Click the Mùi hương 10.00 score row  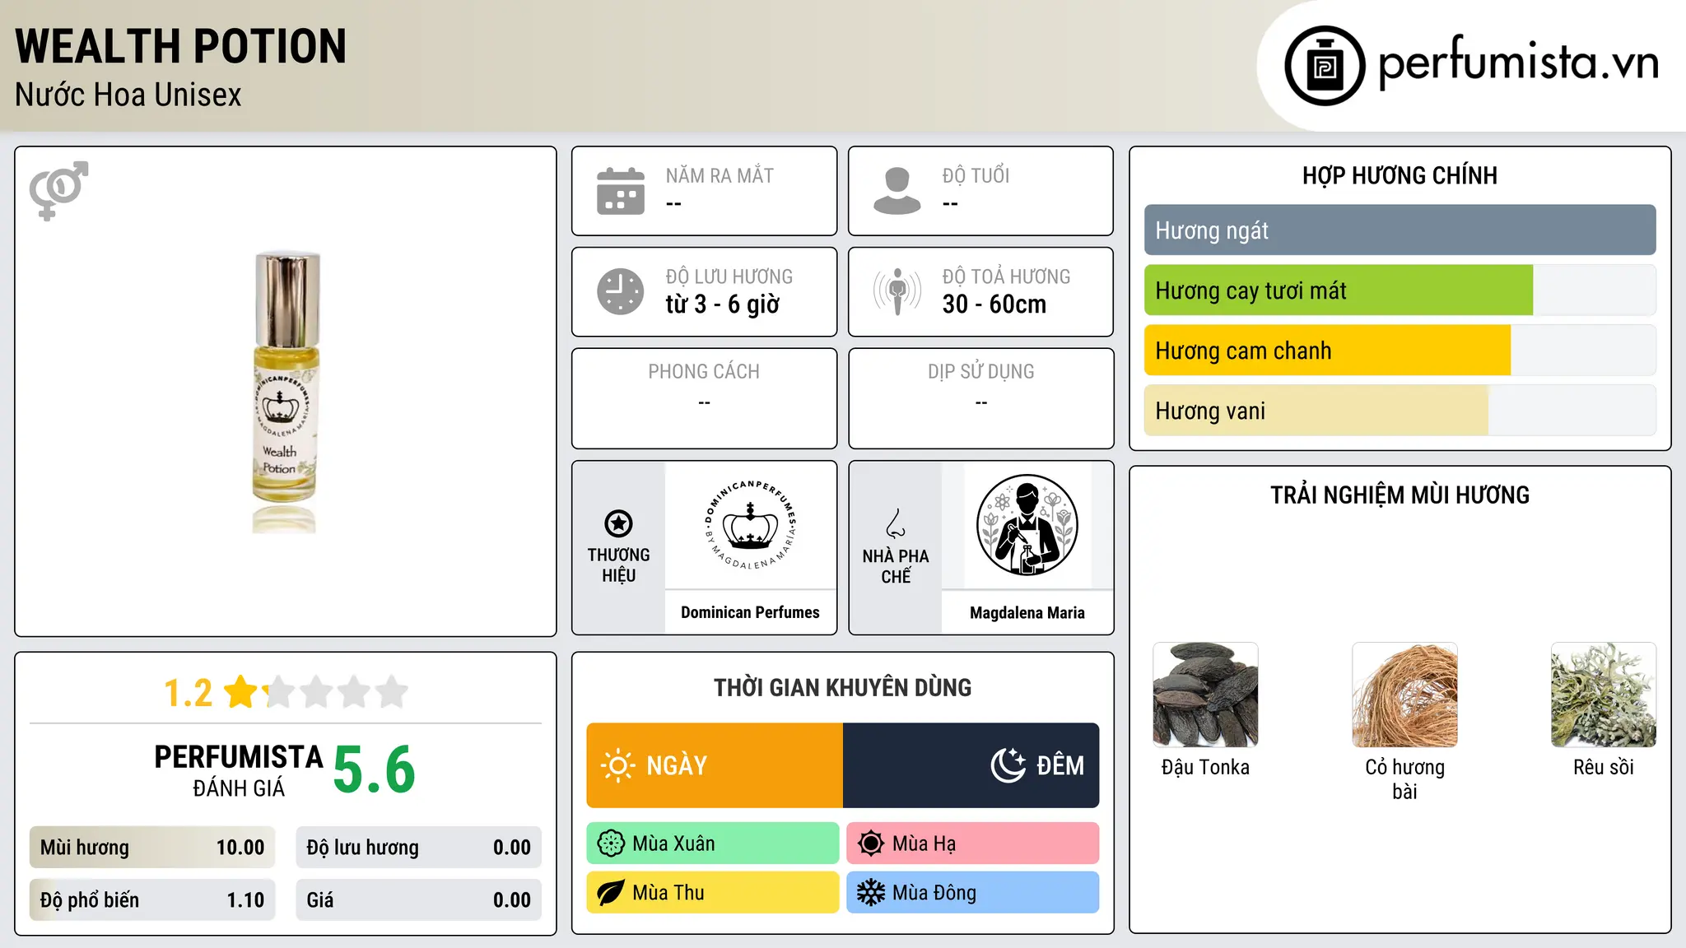152,848
